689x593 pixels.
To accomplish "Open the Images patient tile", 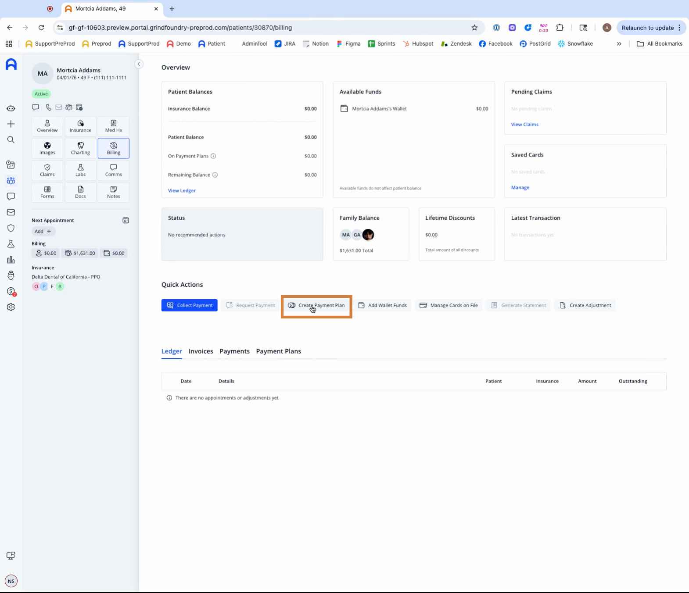I will (x=47, y=148).
